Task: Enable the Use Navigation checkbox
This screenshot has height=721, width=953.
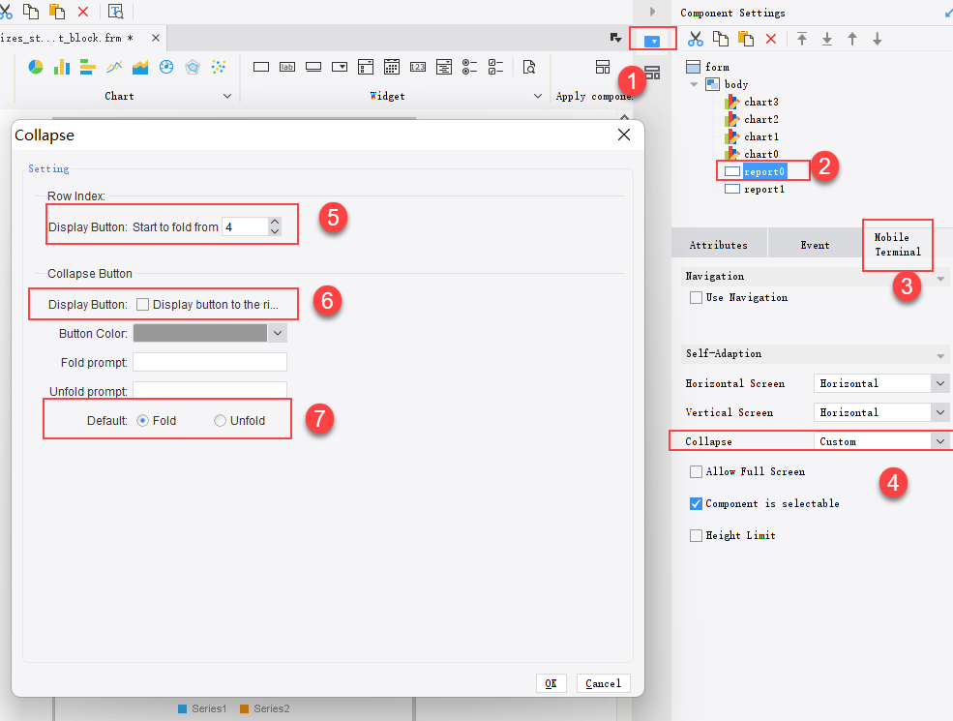Action: (x=694, y=297)
